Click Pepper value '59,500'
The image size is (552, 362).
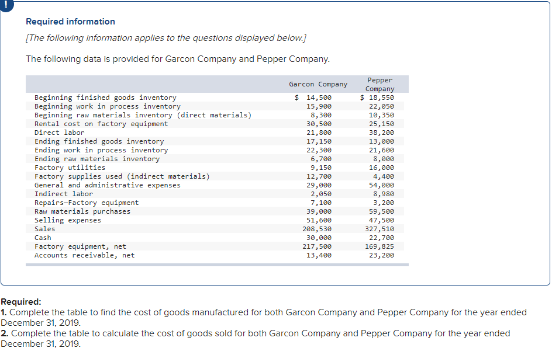click(x=381, y=211)
